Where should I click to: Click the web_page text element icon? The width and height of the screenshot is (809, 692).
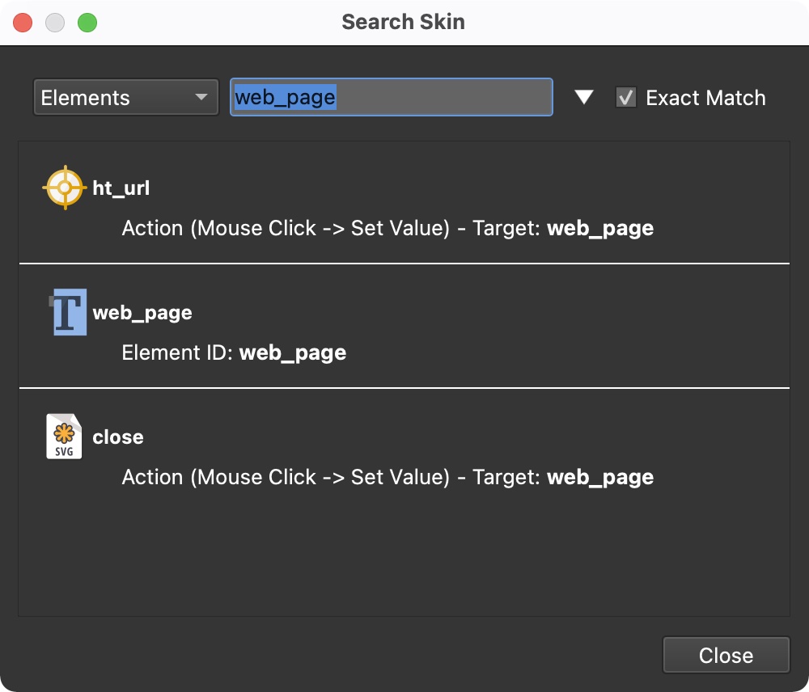pos(66,312)
